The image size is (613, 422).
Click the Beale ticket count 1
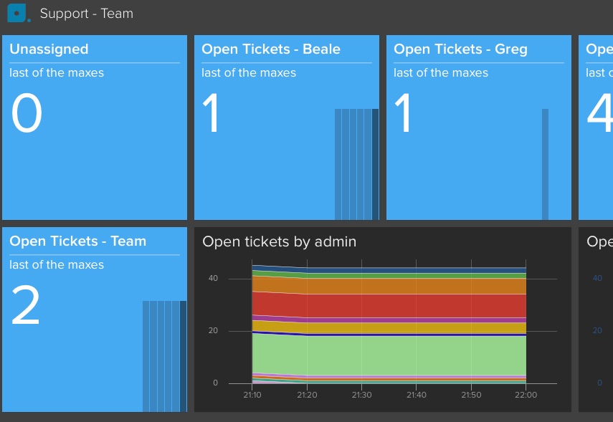tap(211, 113)
